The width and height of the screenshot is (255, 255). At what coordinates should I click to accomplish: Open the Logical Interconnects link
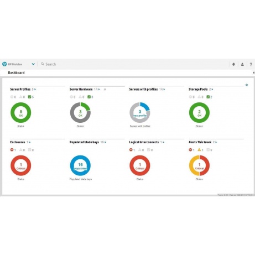point(144,142)
